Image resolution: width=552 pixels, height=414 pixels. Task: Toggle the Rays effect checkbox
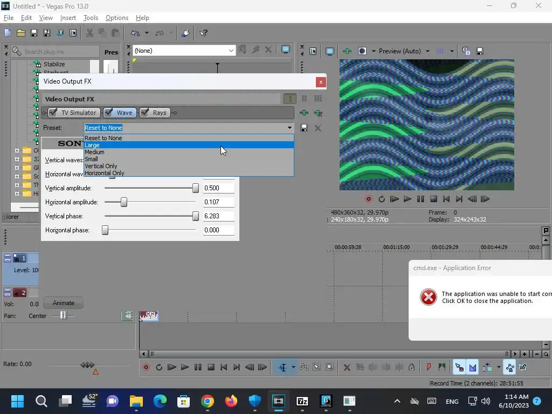point(144,112)
